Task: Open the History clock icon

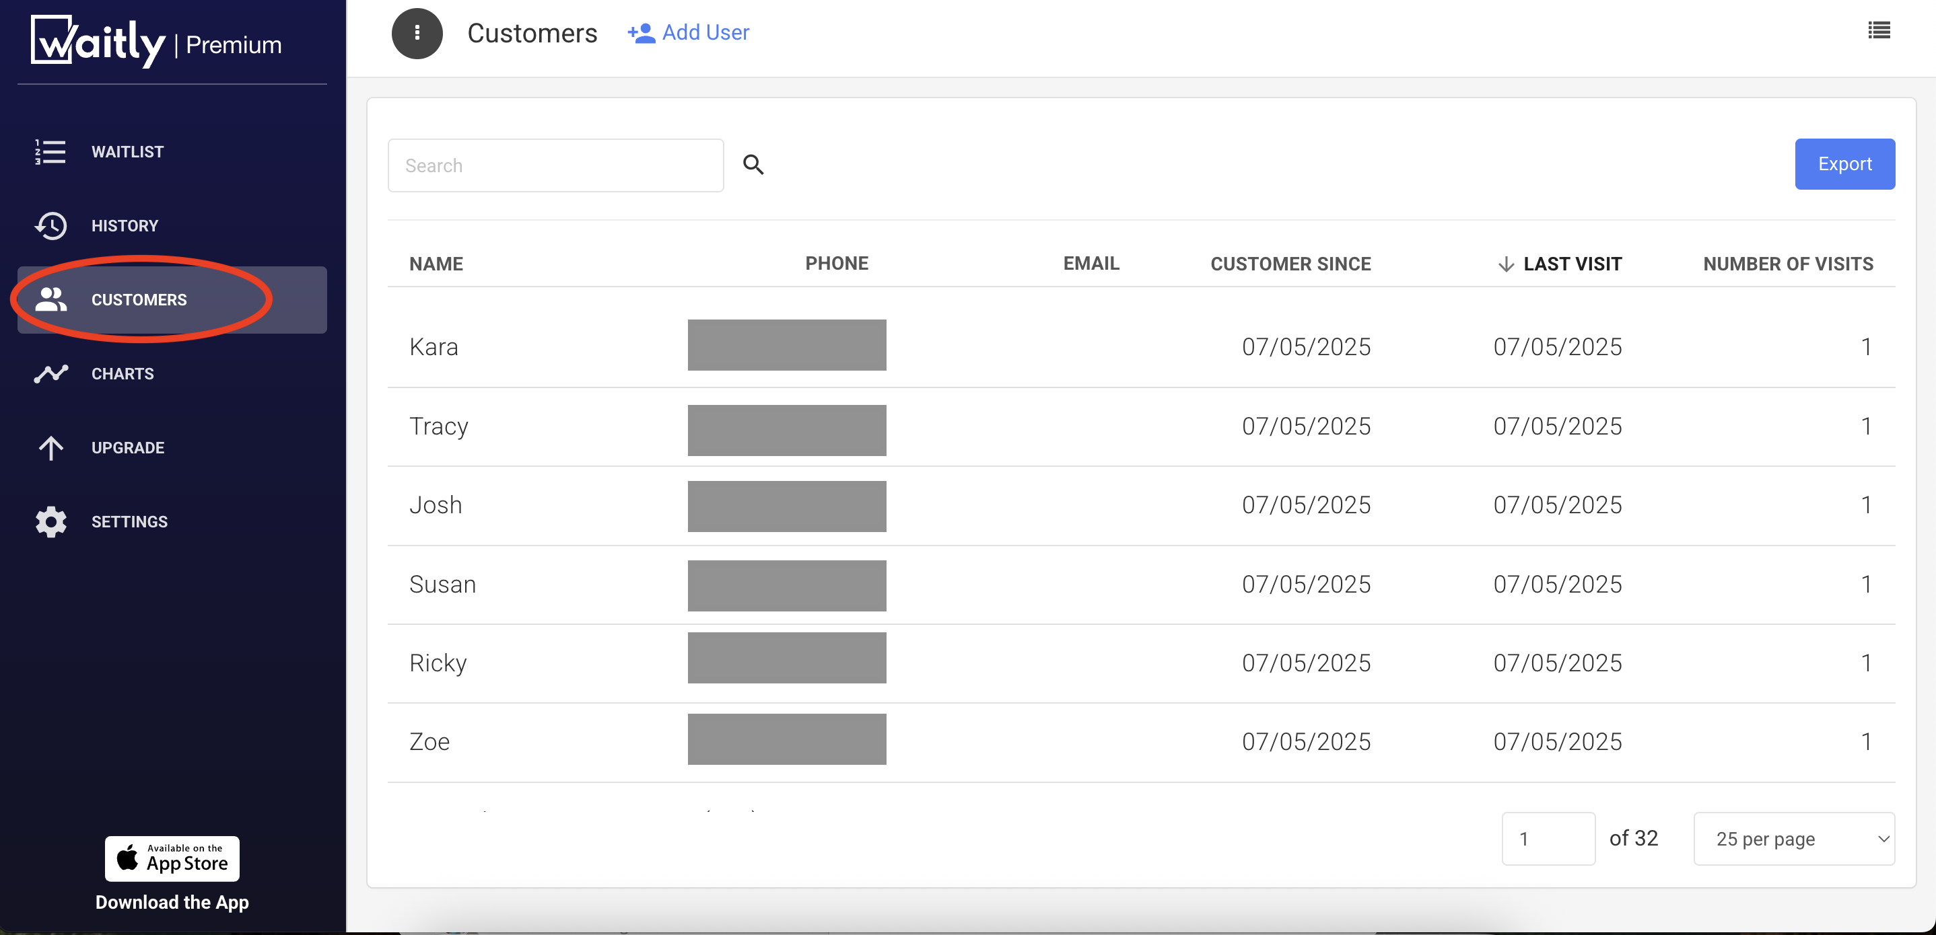Action: click(50, 225)
